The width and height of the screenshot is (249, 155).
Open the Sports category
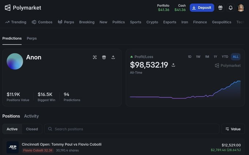(x=135, y=22)
